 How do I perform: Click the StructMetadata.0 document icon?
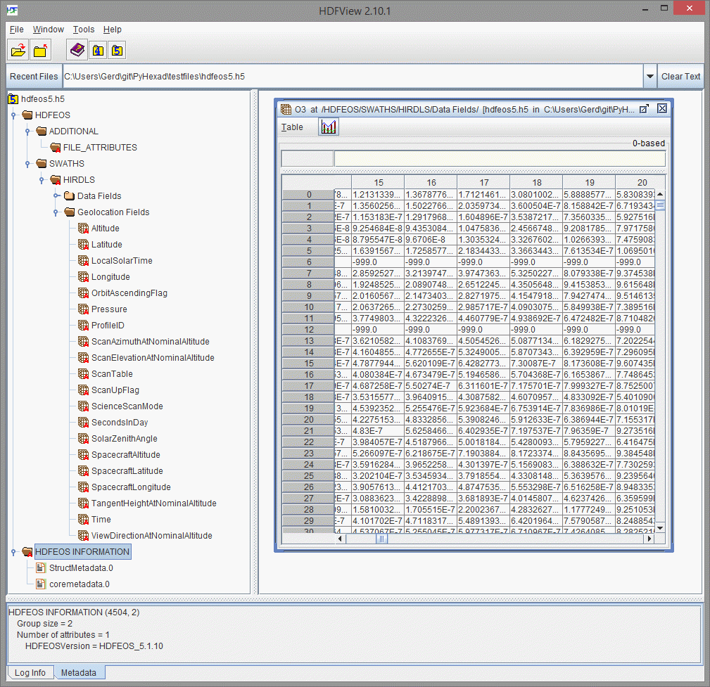40,568
